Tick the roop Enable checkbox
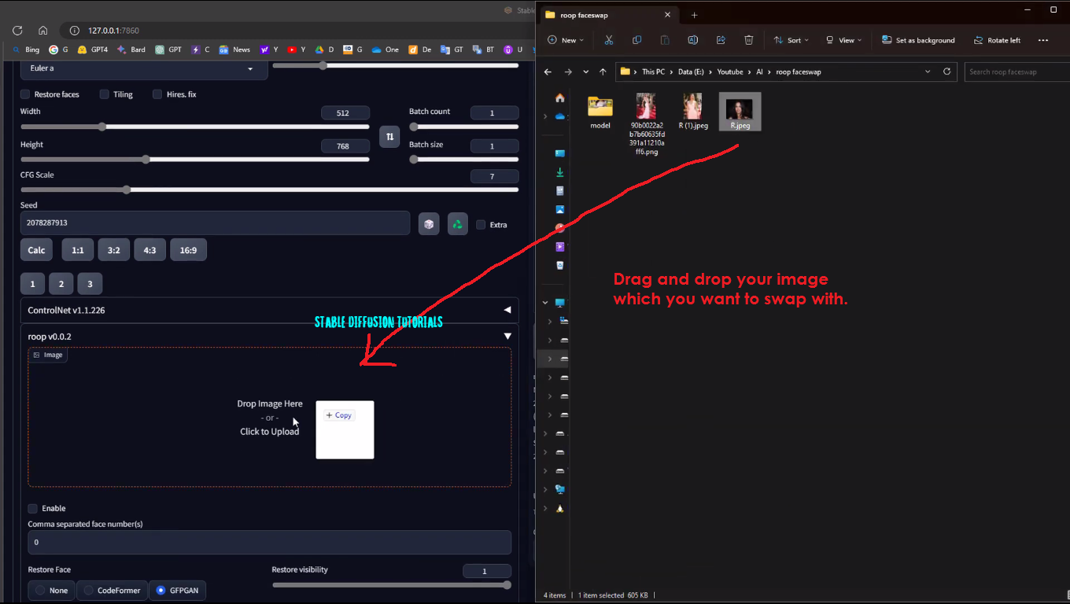 pyautogui.click(x=33, y=509)
